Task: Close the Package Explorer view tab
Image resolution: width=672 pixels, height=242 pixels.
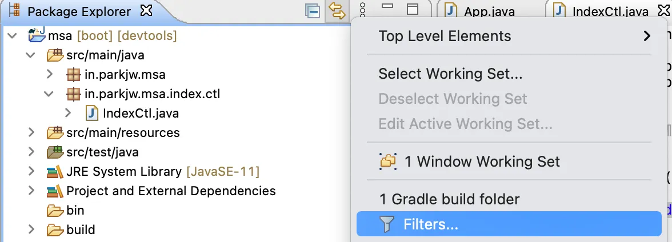Action: [x=146, y=11]
